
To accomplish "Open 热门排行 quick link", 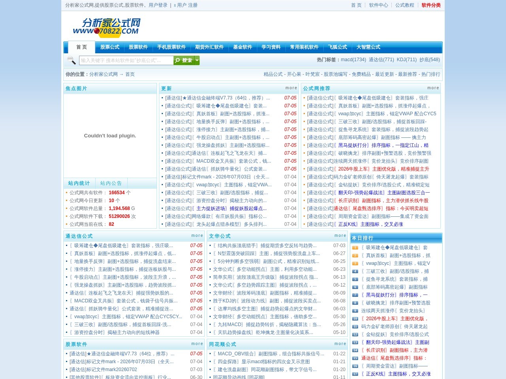I will [x=430, y=74].
